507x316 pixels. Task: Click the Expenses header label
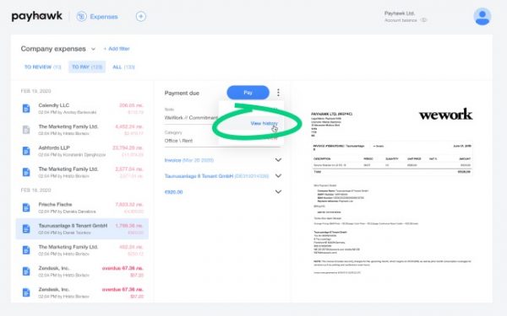[104, 17]
